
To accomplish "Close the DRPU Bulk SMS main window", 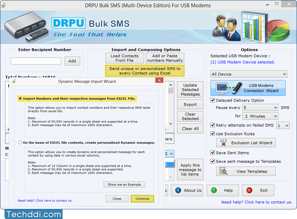I will pyautogui.click(x=289, y=4).
